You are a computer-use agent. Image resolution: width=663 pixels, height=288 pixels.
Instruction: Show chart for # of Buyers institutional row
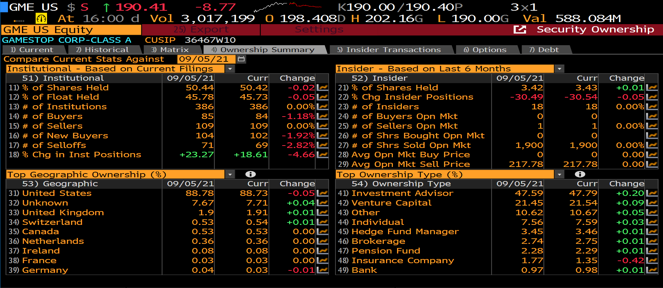tap(322, 117)
